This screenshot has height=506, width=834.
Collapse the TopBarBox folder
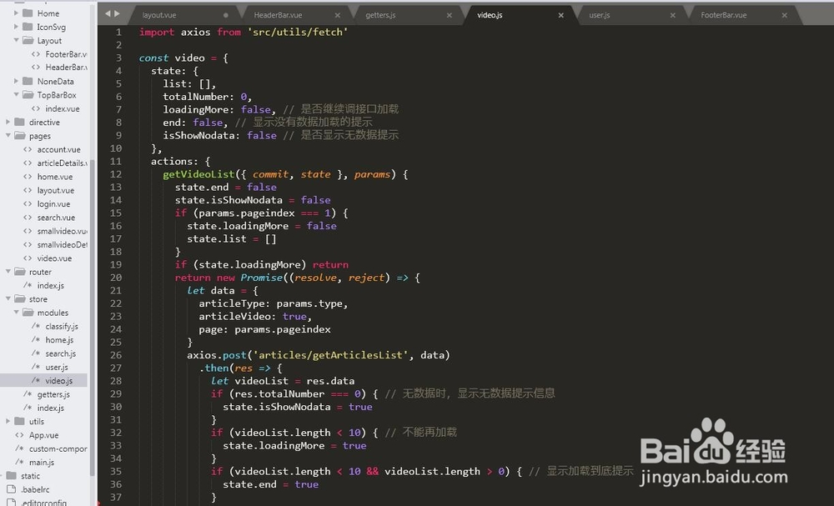pyautogui.click(x=16, y=94)
